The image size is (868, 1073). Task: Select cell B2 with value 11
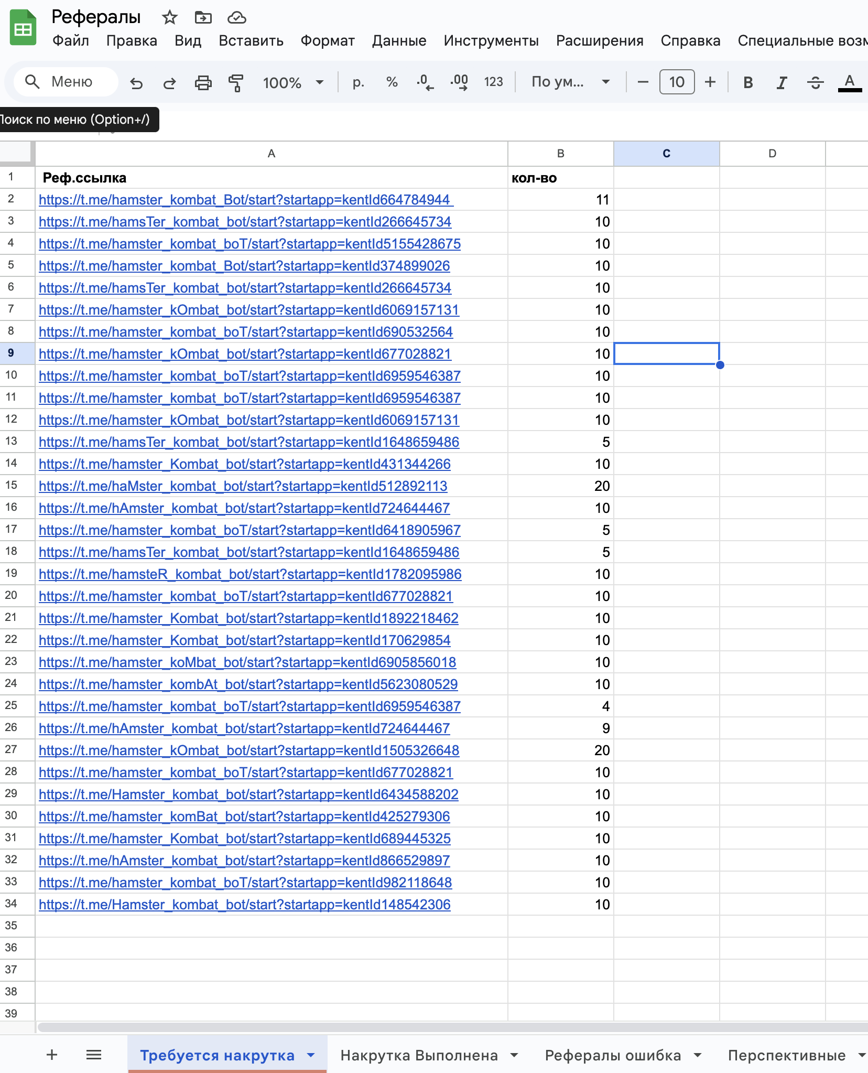561,200
